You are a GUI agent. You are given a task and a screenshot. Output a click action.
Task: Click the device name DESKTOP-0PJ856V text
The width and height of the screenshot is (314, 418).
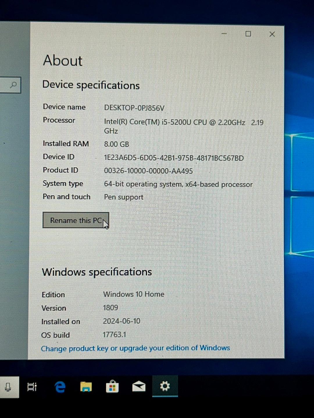pos(134,108)
